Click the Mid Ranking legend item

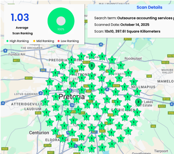(x=44, y=41)
